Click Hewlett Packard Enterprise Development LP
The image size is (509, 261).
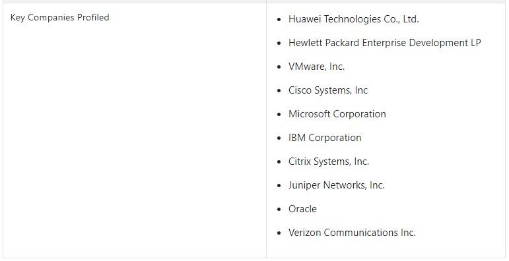tap(385, 43)
